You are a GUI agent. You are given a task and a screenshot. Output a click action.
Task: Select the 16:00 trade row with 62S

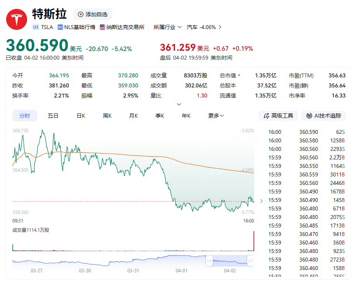coord(306,132)
